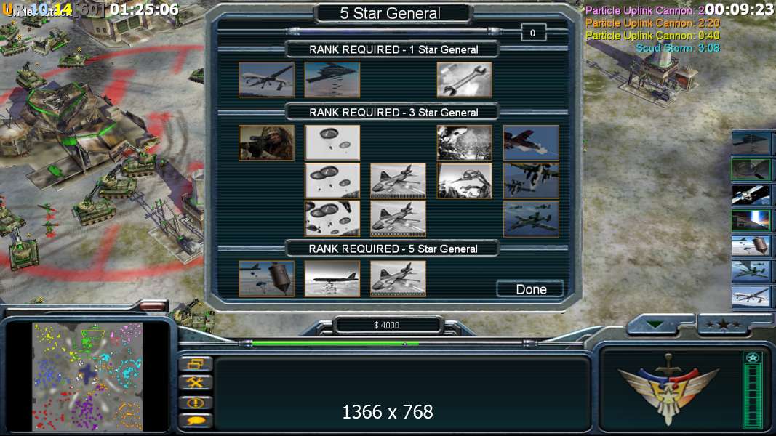Image resolution: width=776 pixels, height=436 pixels.
Task: Click the radar minimap center
Action: coord(87,376)
